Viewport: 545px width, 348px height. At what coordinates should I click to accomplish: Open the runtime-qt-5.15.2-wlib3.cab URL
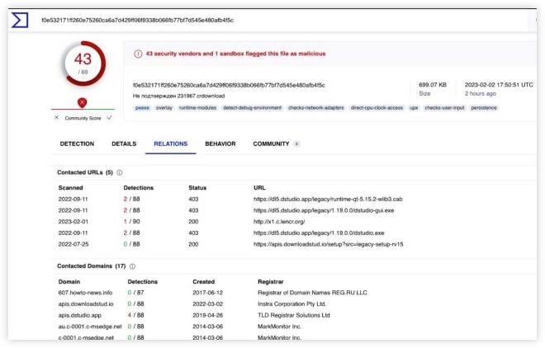click(x=328, y=200)
